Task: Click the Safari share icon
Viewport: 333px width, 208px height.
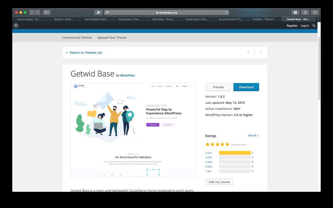Action: click(x=305, y=13)
